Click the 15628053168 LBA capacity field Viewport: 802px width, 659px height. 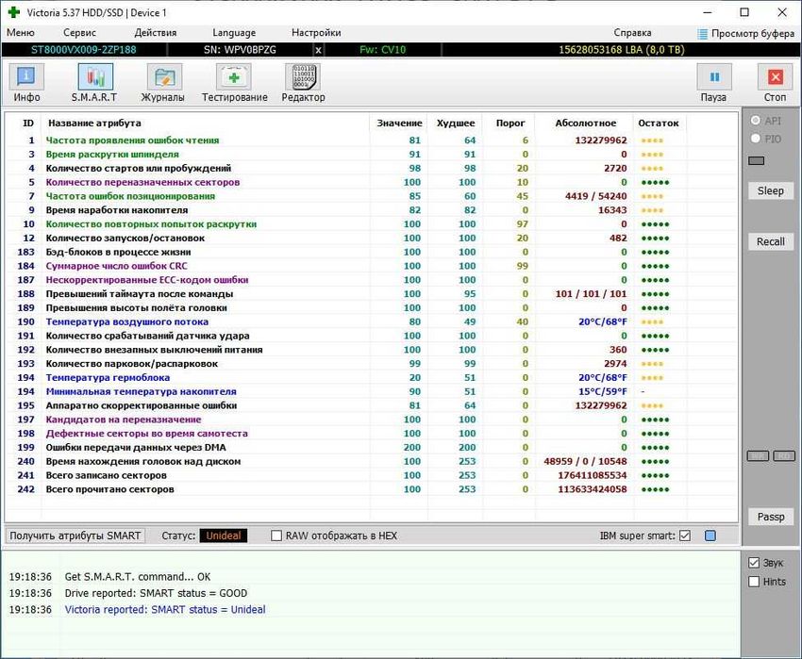[621, 50]
